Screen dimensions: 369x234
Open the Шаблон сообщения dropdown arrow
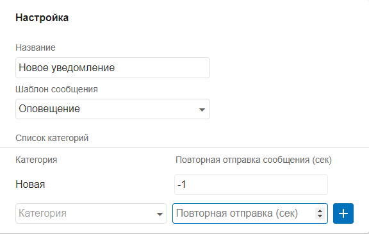[202, 110]
